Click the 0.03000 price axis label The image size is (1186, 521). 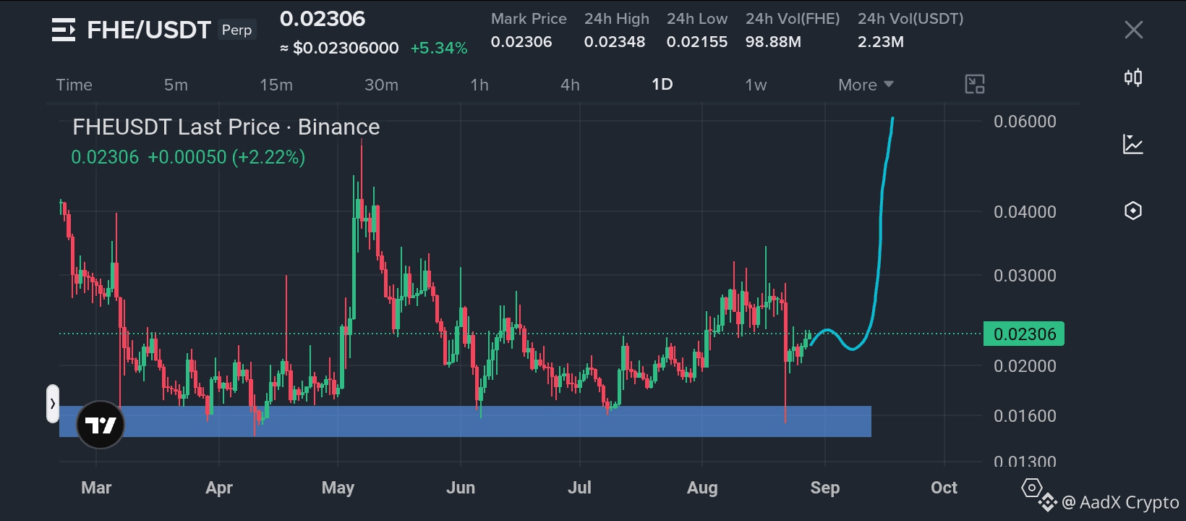pyautogui.click(x=1025, y=276)
